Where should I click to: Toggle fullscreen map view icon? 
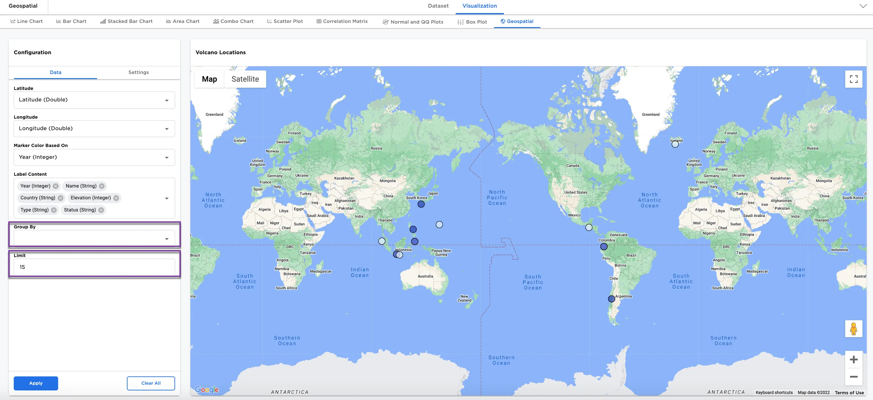tap(853, 79)
